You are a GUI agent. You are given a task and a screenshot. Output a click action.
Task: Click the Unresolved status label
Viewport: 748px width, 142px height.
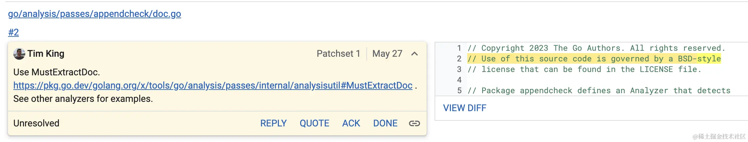(36, 123)
